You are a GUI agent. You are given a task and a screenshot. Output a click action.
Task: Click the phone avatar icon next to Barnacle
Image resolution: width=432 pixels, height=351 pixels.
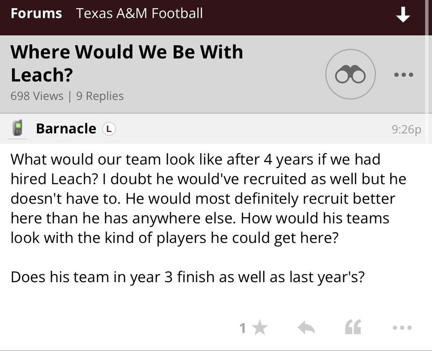(18, 128)
